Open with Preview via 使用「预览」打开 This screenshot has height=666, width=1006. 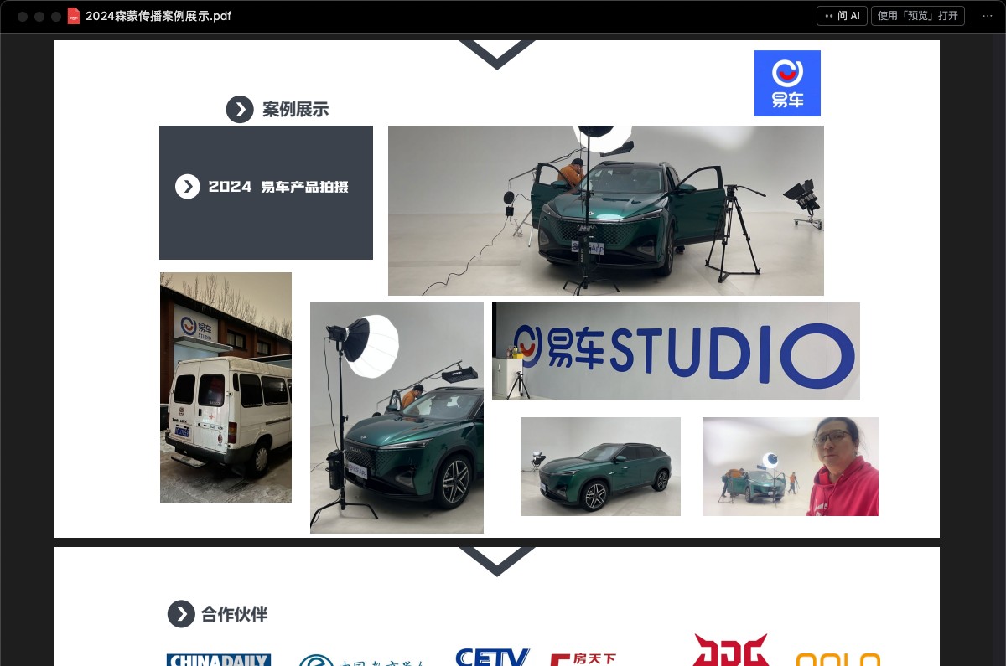918,16
